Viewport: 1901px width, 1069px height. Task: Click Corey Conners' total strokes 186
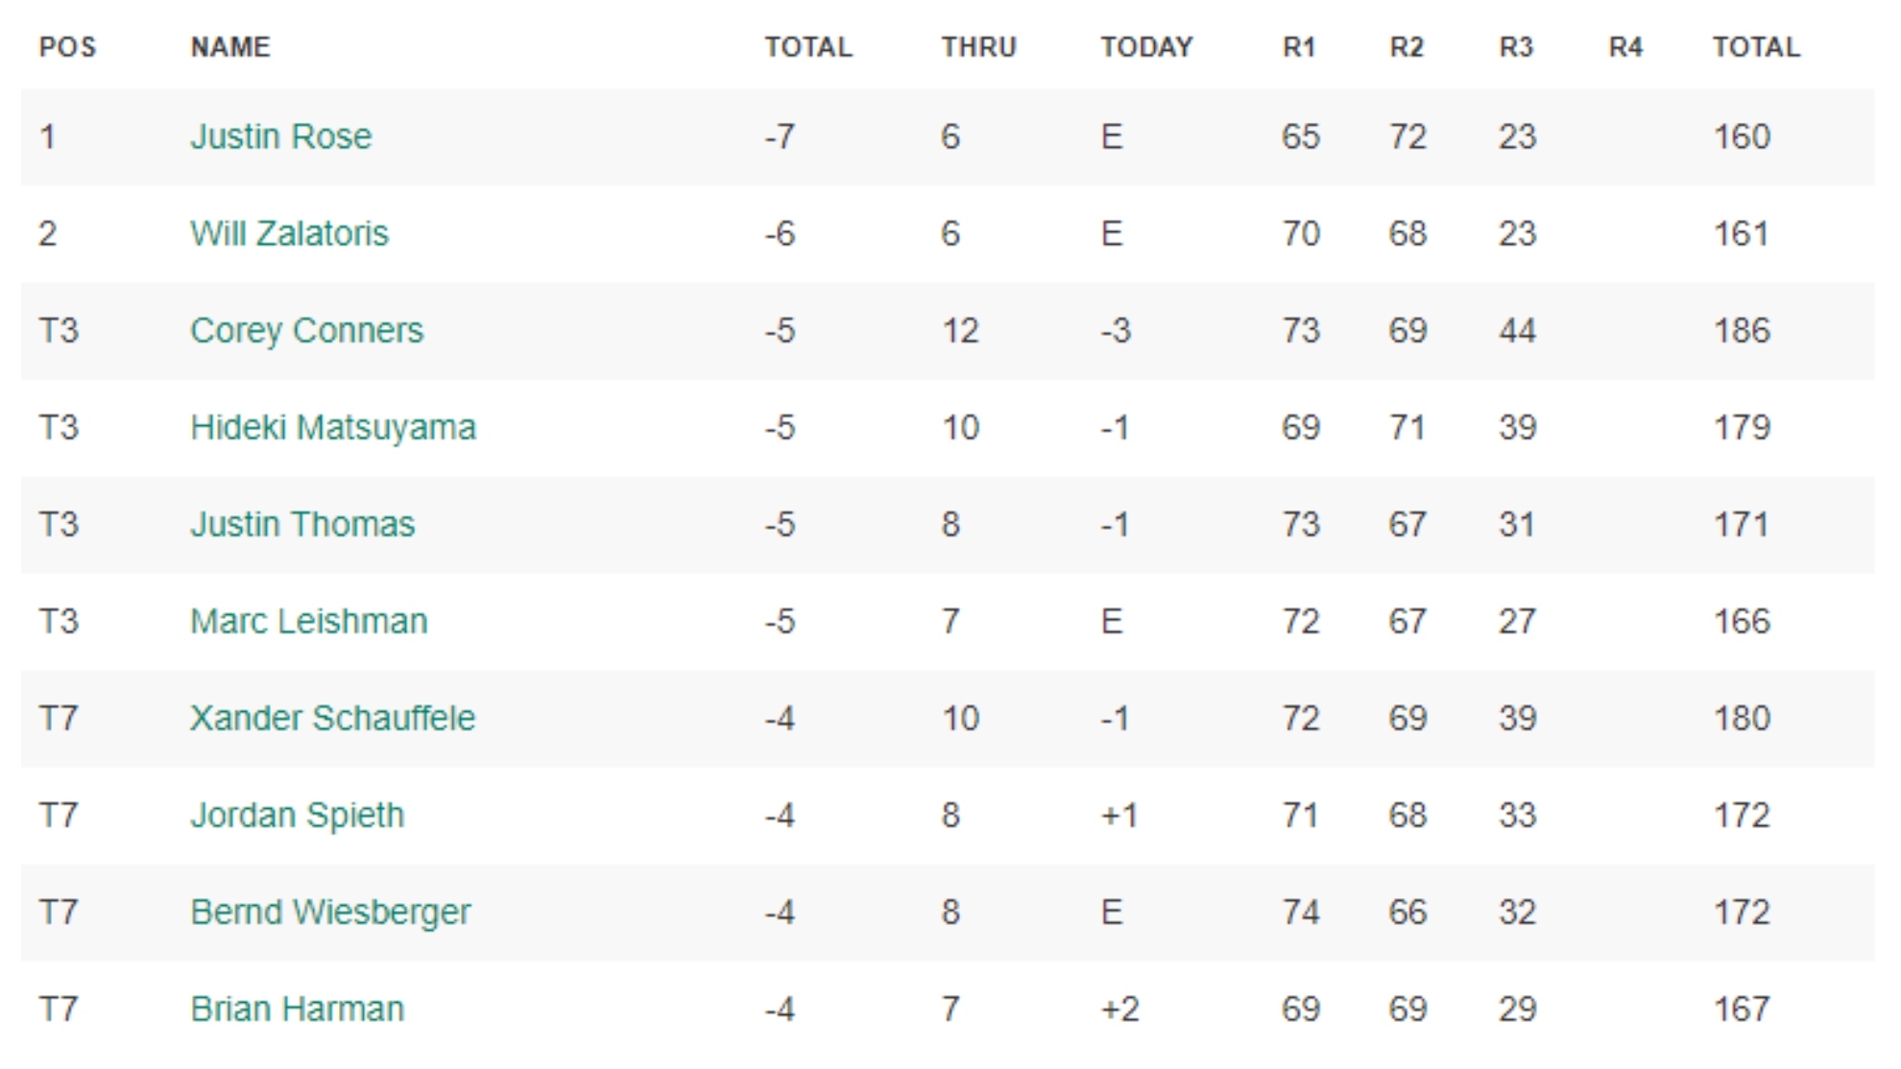pos(1742,331)
